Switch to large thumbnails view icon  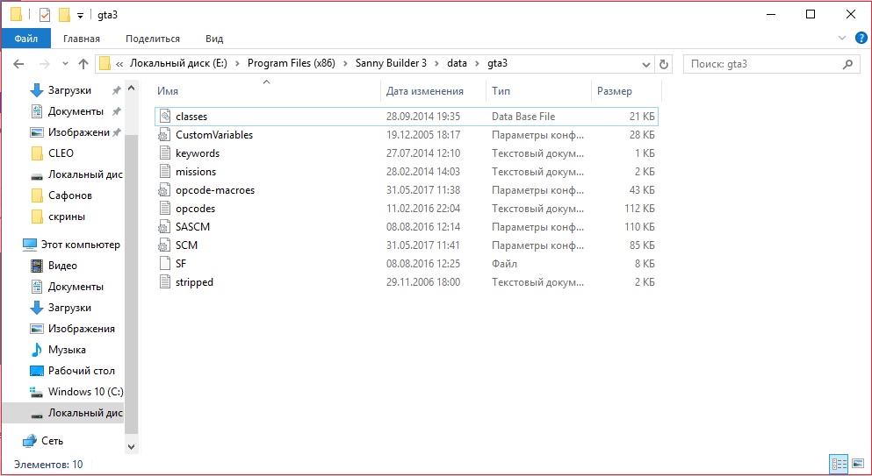pyautogui.click(x=858, y=463)
